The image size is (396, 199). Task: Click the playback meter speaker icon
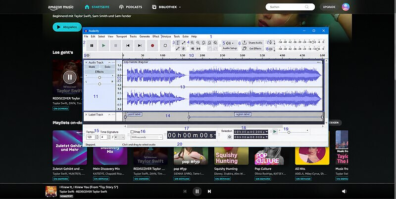coord(271,49)
